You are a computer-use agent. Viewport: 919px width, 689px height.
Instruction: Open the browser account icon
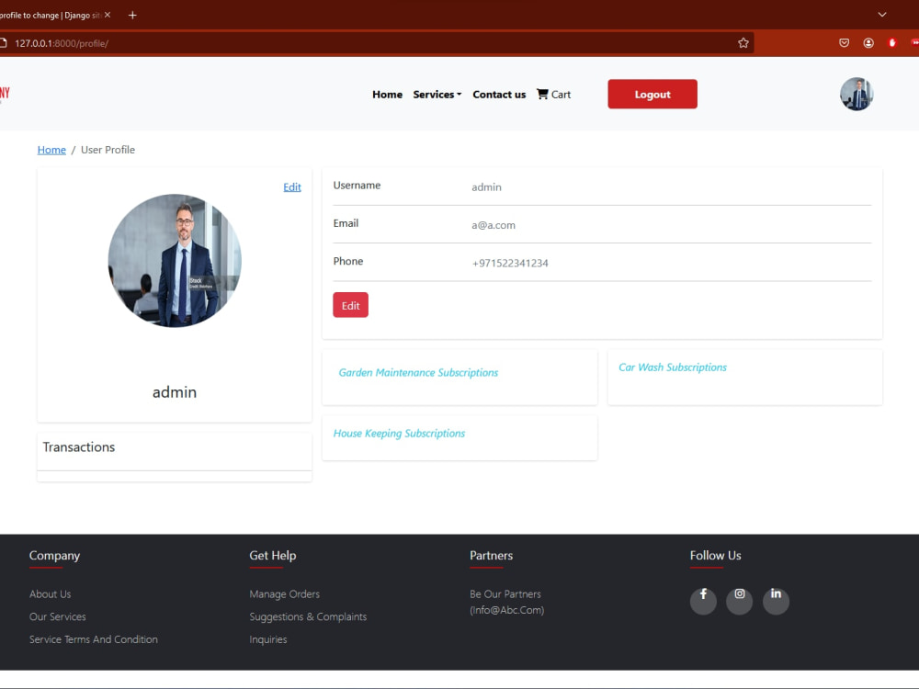[868, 43]
